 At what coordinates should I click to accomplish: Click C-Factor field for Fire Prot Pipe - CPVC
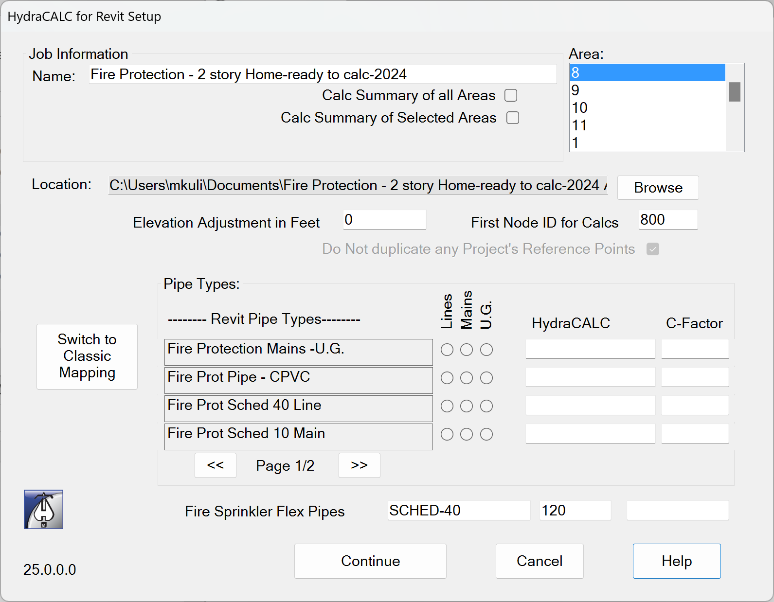click(x=695, y=377)
